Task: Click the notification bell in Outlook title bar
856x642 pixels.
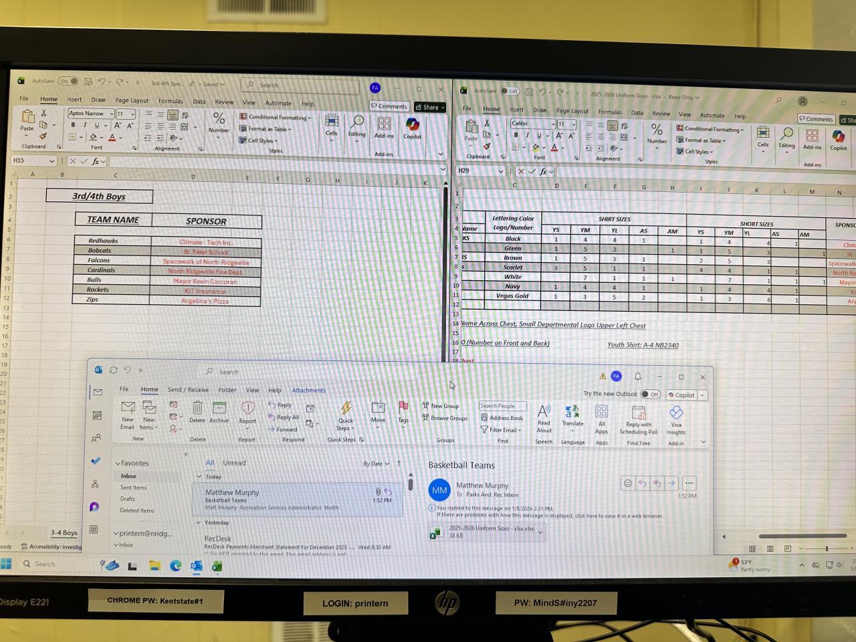Action: pyautogui.click(x=637, y=377)
